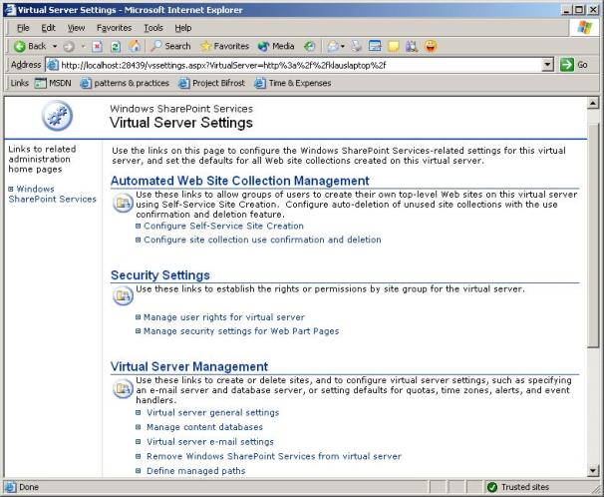This screenshot has width=604, height=497.
Task: Open the Media toolbar button
Action: point(276,46)
